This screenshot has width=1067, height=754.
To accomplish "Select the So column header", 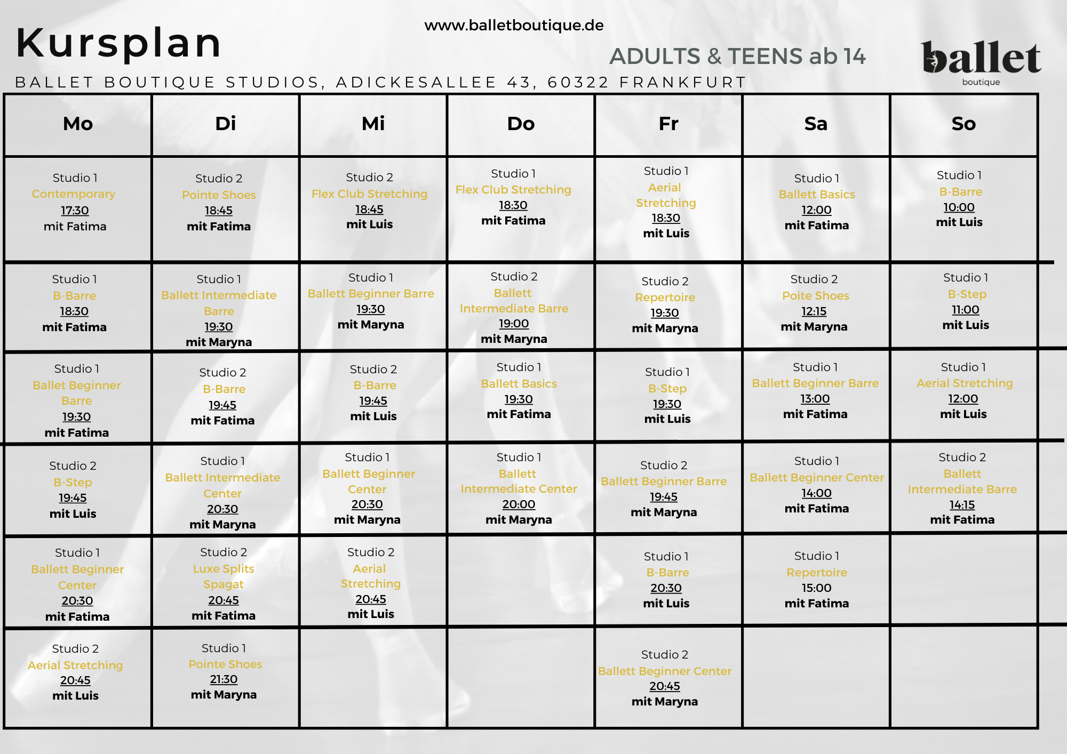I will tap(964, 124).
